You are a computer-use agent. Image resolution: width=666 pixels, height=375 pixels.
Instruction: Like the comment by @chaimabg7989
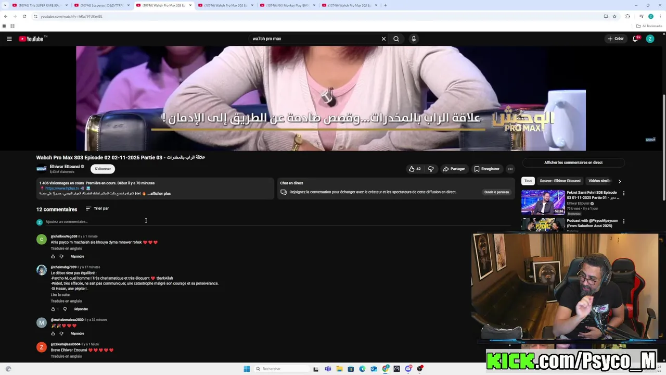53,309
